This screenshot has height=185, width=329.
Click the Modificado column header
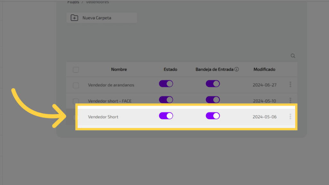264,69
